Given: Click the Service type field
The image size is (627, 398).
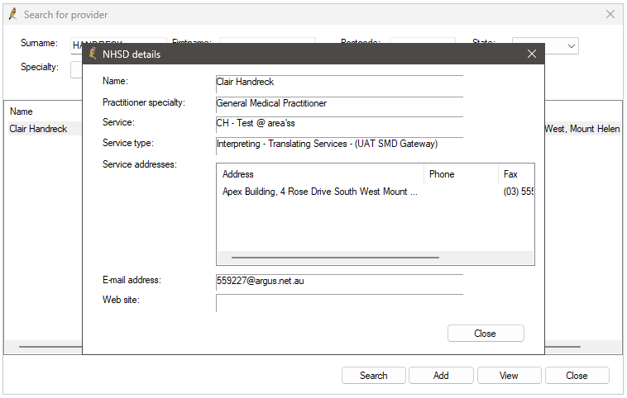Looking at the screenshot, I should tap(339, 145).
